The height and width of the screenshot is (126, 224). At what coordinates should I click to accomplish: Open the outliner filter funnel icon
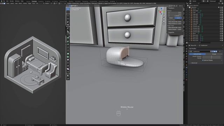[219, 3]
